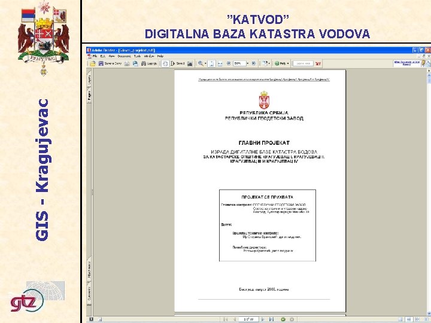Viewport: 431px width, 323px height.
Task: Click the Serbian coat of arms in document
Action: pyautogui.click(x=264, y=100)
